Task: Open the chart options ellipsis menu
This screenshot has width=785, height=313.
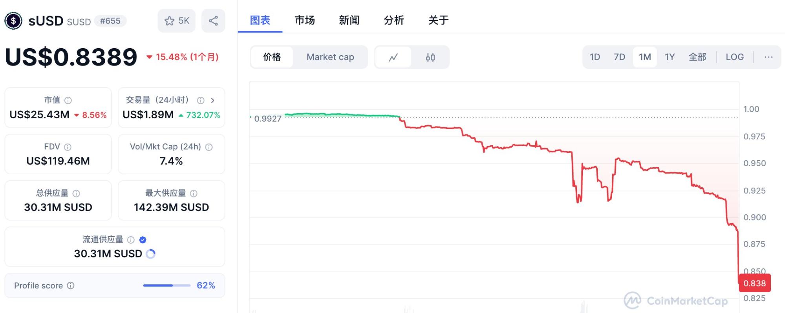Action: 768,57
